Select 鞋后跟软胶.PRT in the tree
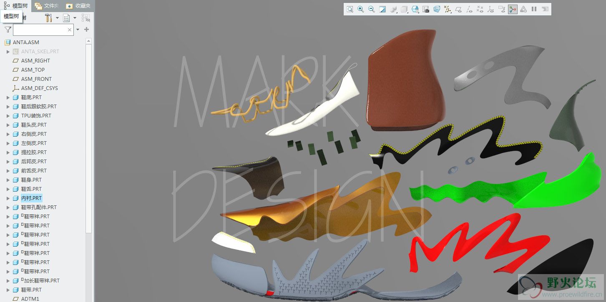Viewport: 606px width, 302px height. point(39,107)
